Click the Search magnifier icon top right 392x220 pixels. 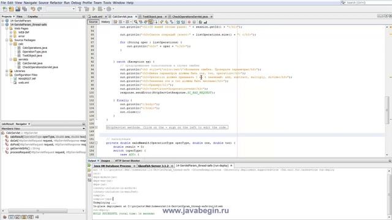[x=343, y=2]
